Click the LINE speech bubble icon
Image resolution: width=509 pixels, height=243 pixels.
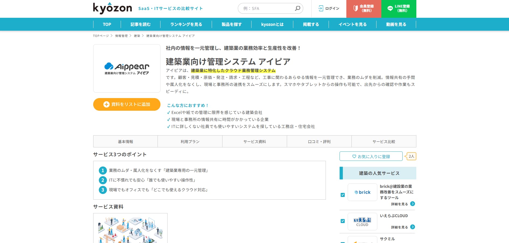pyautogui.click(x=390, y=9)
